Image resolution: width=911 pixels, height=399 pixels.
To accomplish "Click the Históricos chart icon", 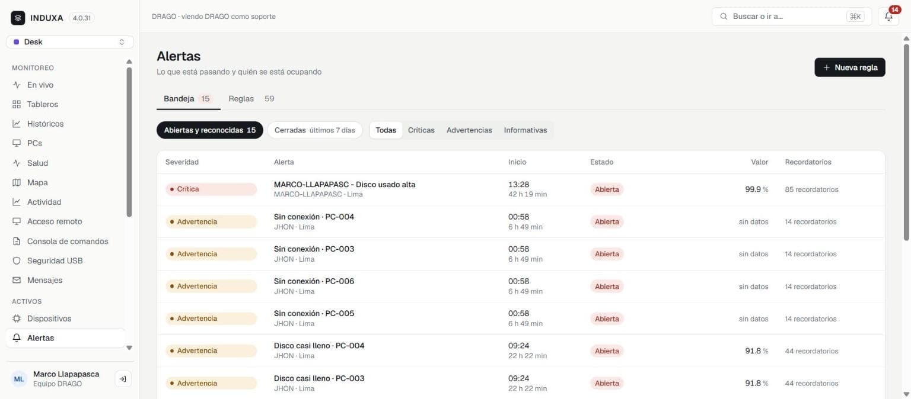I will pos(17,124).
